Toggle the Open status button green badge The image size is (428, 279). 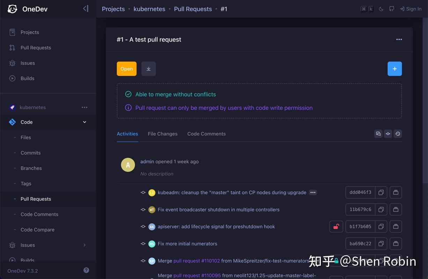[x=126, y=69]
